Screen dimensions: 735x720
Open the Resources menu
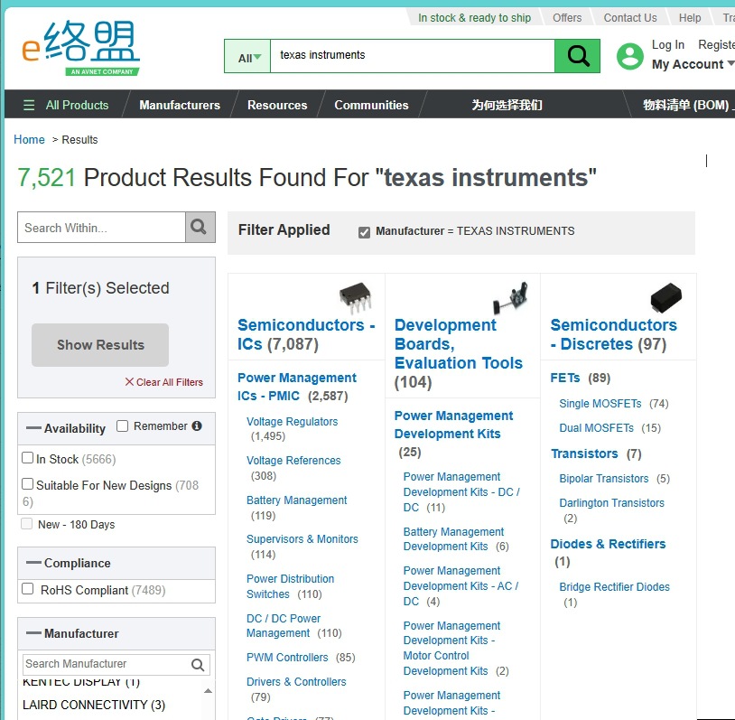277,105
